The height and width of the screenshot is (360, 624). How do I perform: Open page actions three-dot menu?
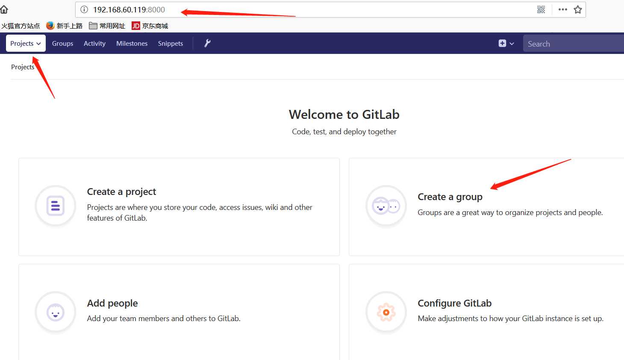click(x=563, y=9)
